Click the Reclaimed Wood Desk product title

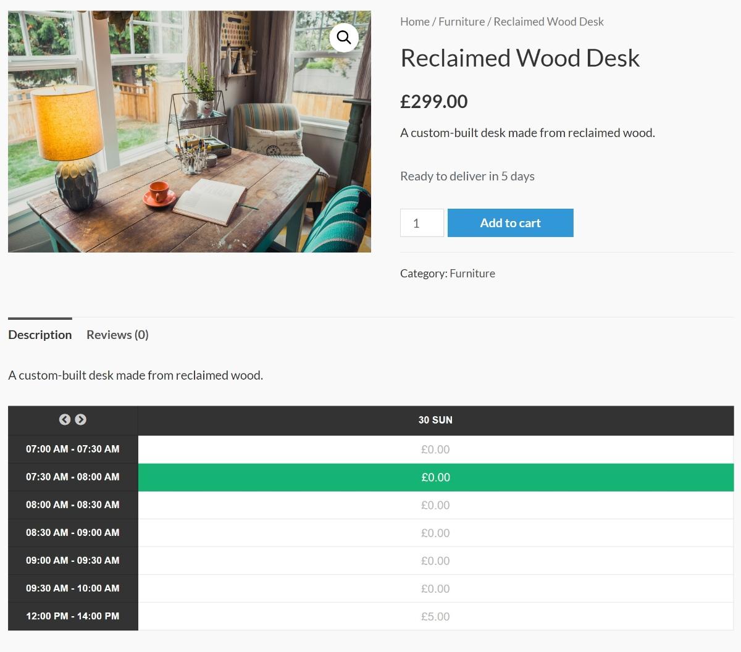[x=519, y=58]
